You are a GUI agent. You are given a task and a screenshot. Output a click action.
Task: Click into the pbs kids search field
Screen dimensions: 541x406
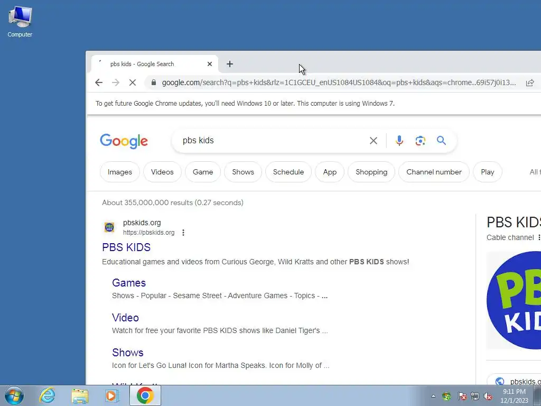point(273,141)
